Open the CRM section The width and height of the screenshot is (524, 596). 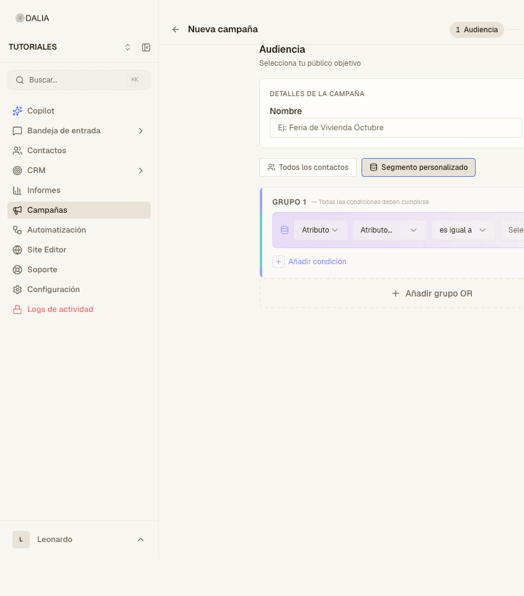(79, 171)
